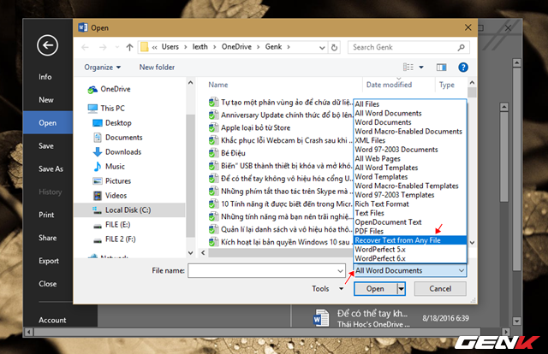Image resolution: width=548 pixels, height=354 pixels.
Task: Sort by the Date modified column header
Action: pos(389,85)
